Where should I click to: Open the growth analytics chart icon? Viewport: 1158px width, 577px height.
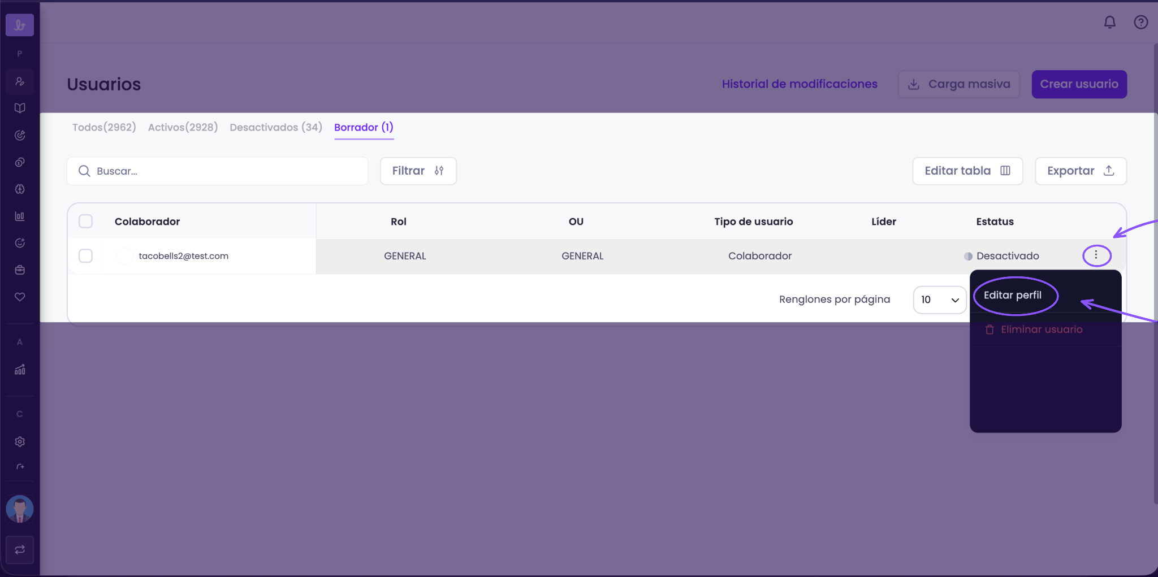pyautogui.click(x=20, y=370)
